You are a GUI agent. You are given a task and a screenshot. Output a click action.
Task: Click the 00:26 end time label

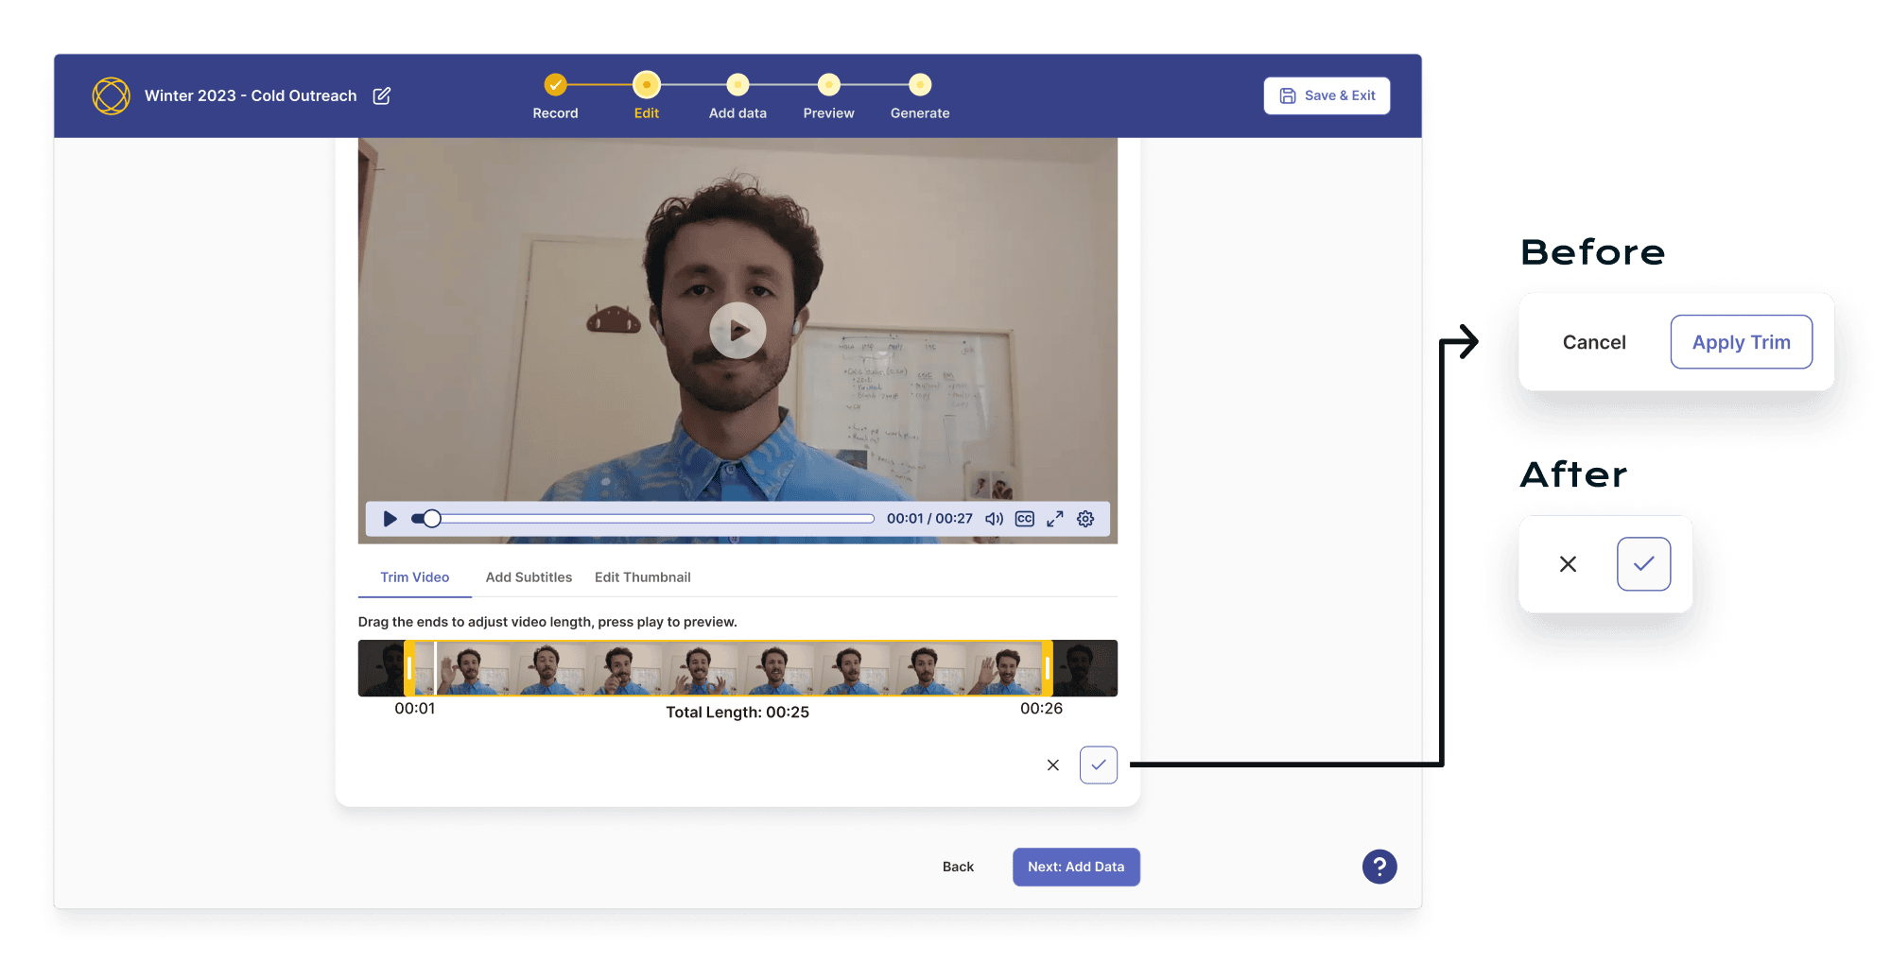click(x=1041, y=709)
